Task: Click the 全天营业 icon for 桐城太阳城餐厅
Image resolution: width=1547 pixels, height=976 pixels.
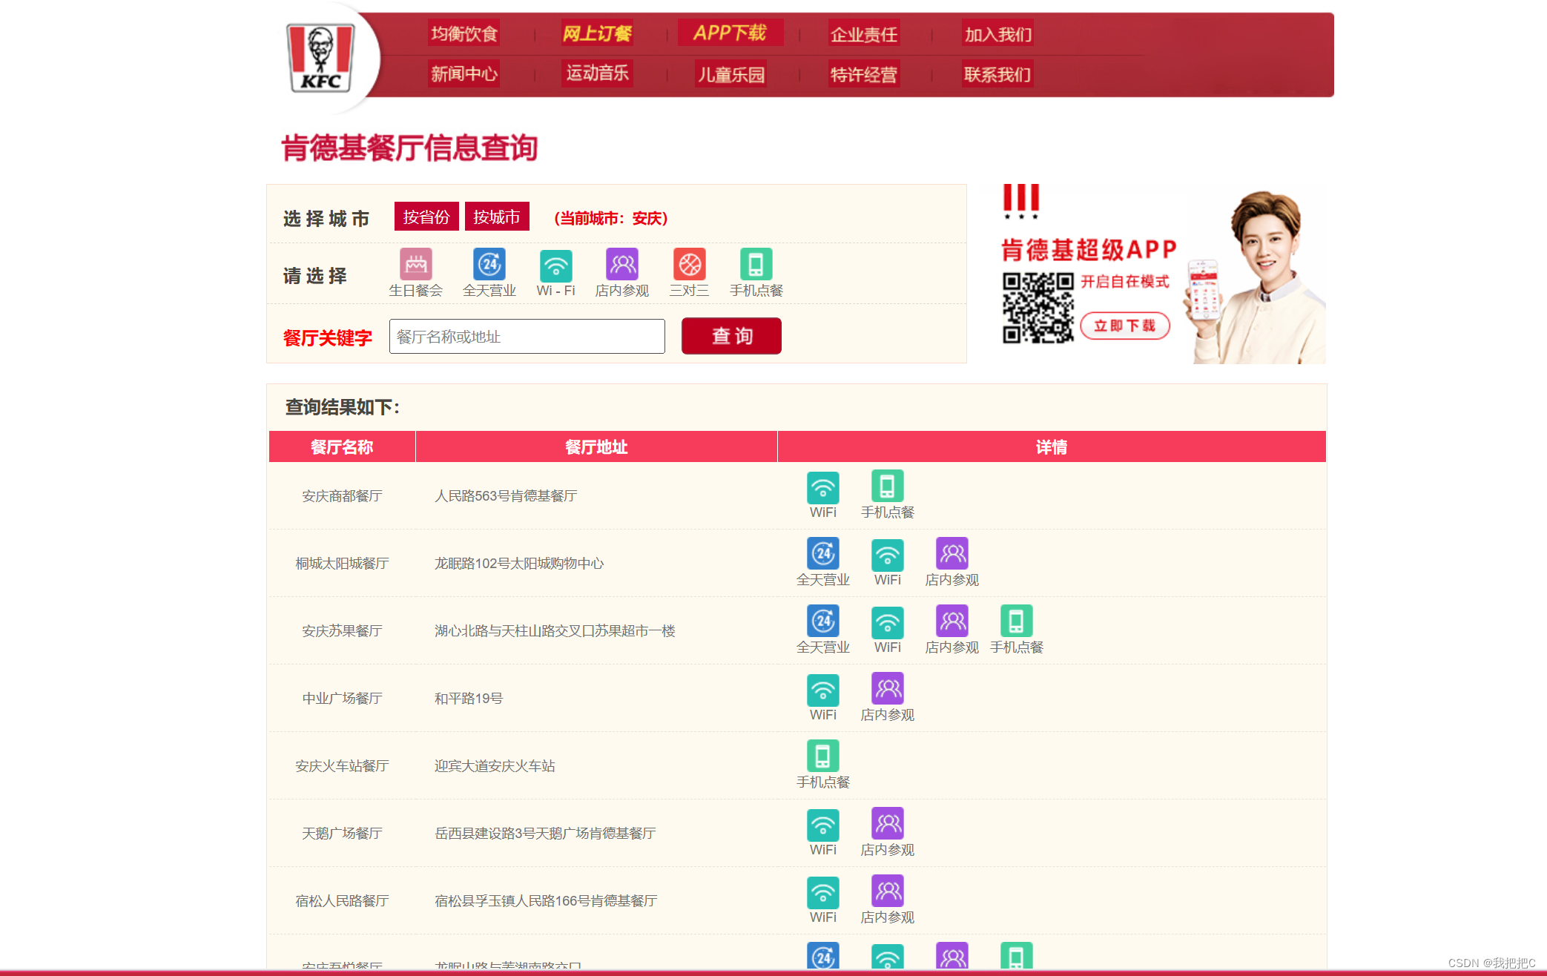Action: 822,553
